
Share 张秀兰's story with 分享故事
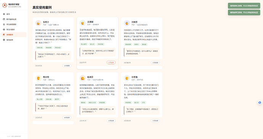click(x=67, y=66)
